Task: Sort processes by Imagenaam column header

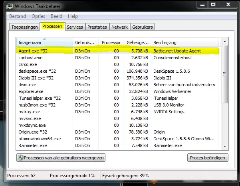Action: (x=44, y=43)
